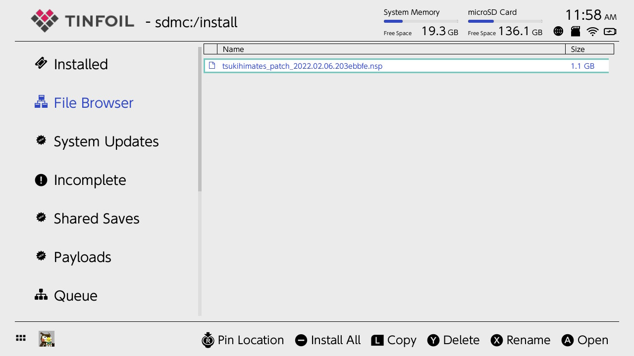Click the 11:58 AM clock
Viewport: 634px width, 356px height.
(x=591, y=15)
